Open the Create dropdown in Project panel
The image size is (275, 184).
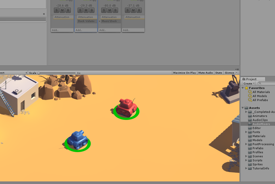(248, 84)
